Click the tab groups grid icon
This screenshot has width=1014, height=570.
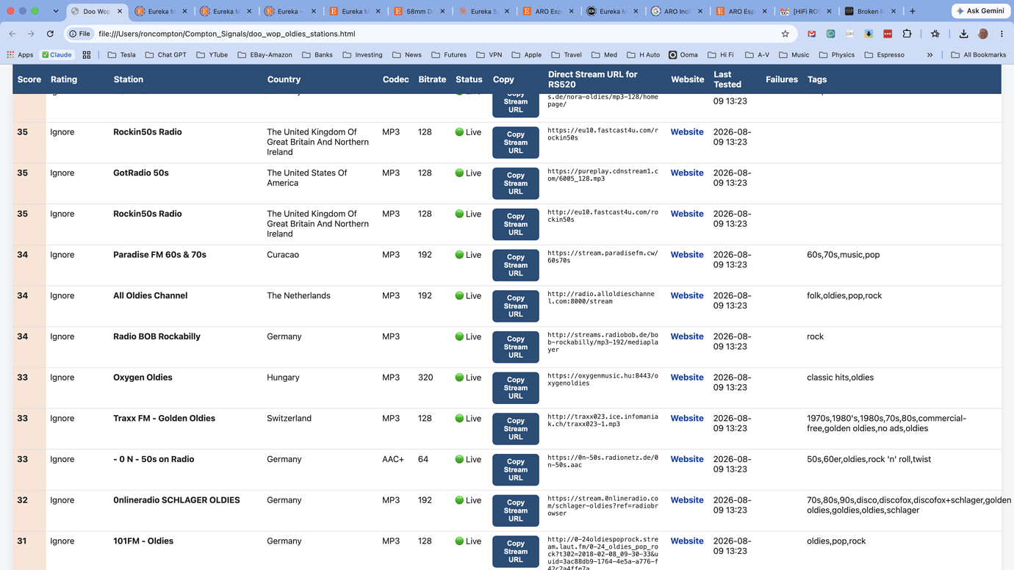(x=87, y=55)
